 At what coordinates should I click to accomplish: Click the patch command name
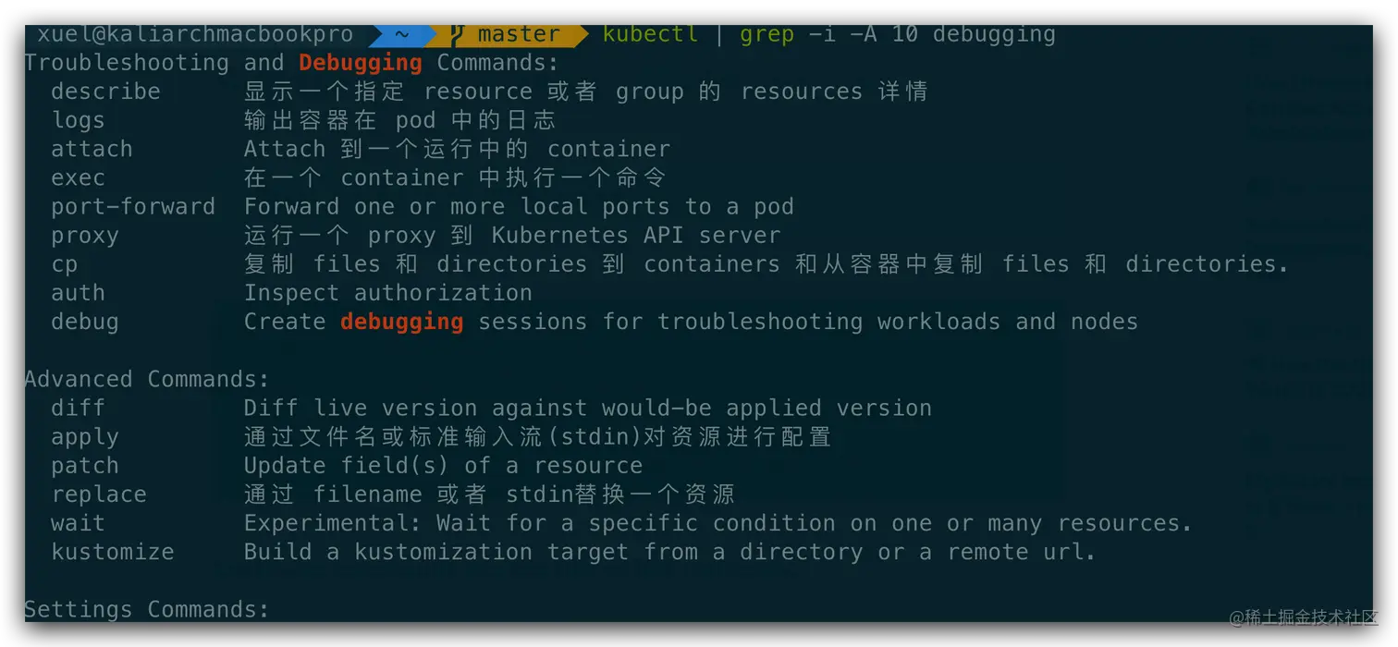84,466
